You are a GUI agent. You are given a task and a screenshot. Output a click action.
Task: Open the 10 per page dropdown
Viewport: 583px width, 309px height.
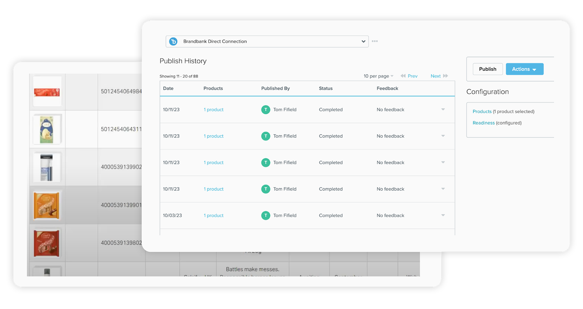tap(378, 76)
